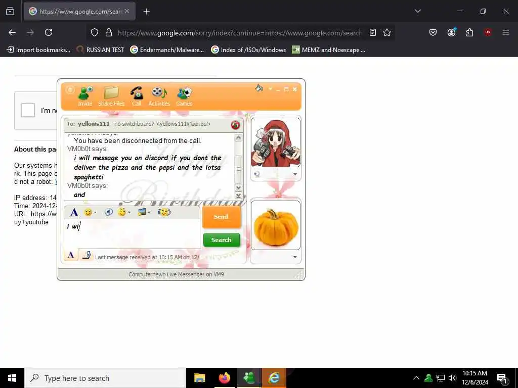This screenshot has height=388, width=518.
Task: Jump to the end of the conversation
Action: 238,196
